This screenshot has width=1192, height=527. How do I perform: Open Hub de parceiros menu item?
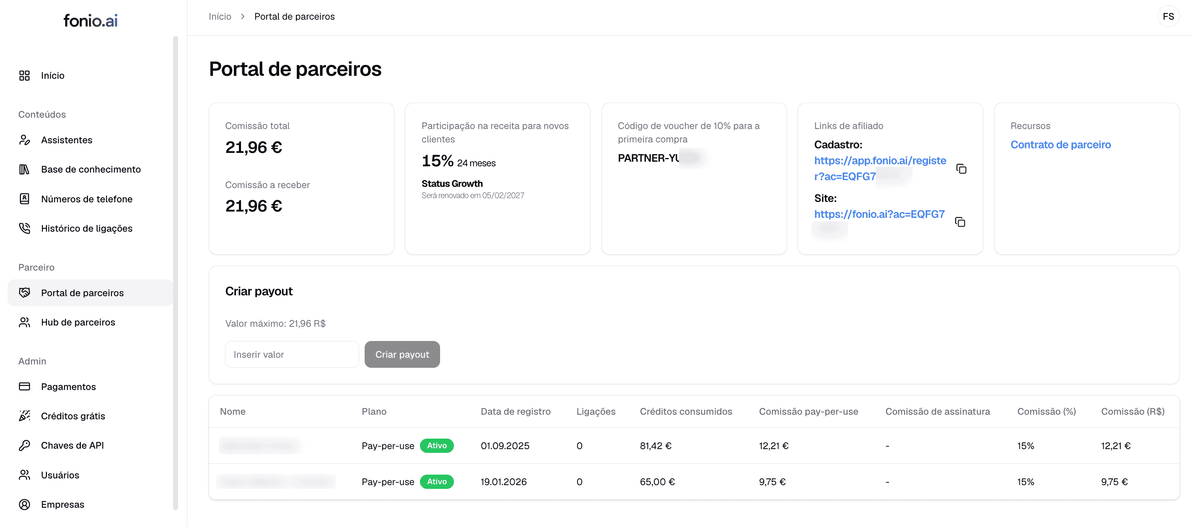click(78, 322)
